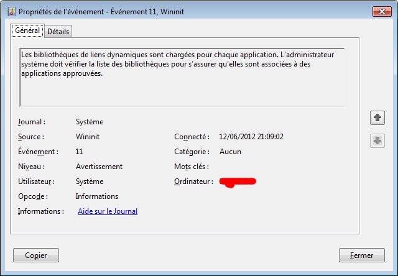Click the Ordinateur label

[193, 182]
